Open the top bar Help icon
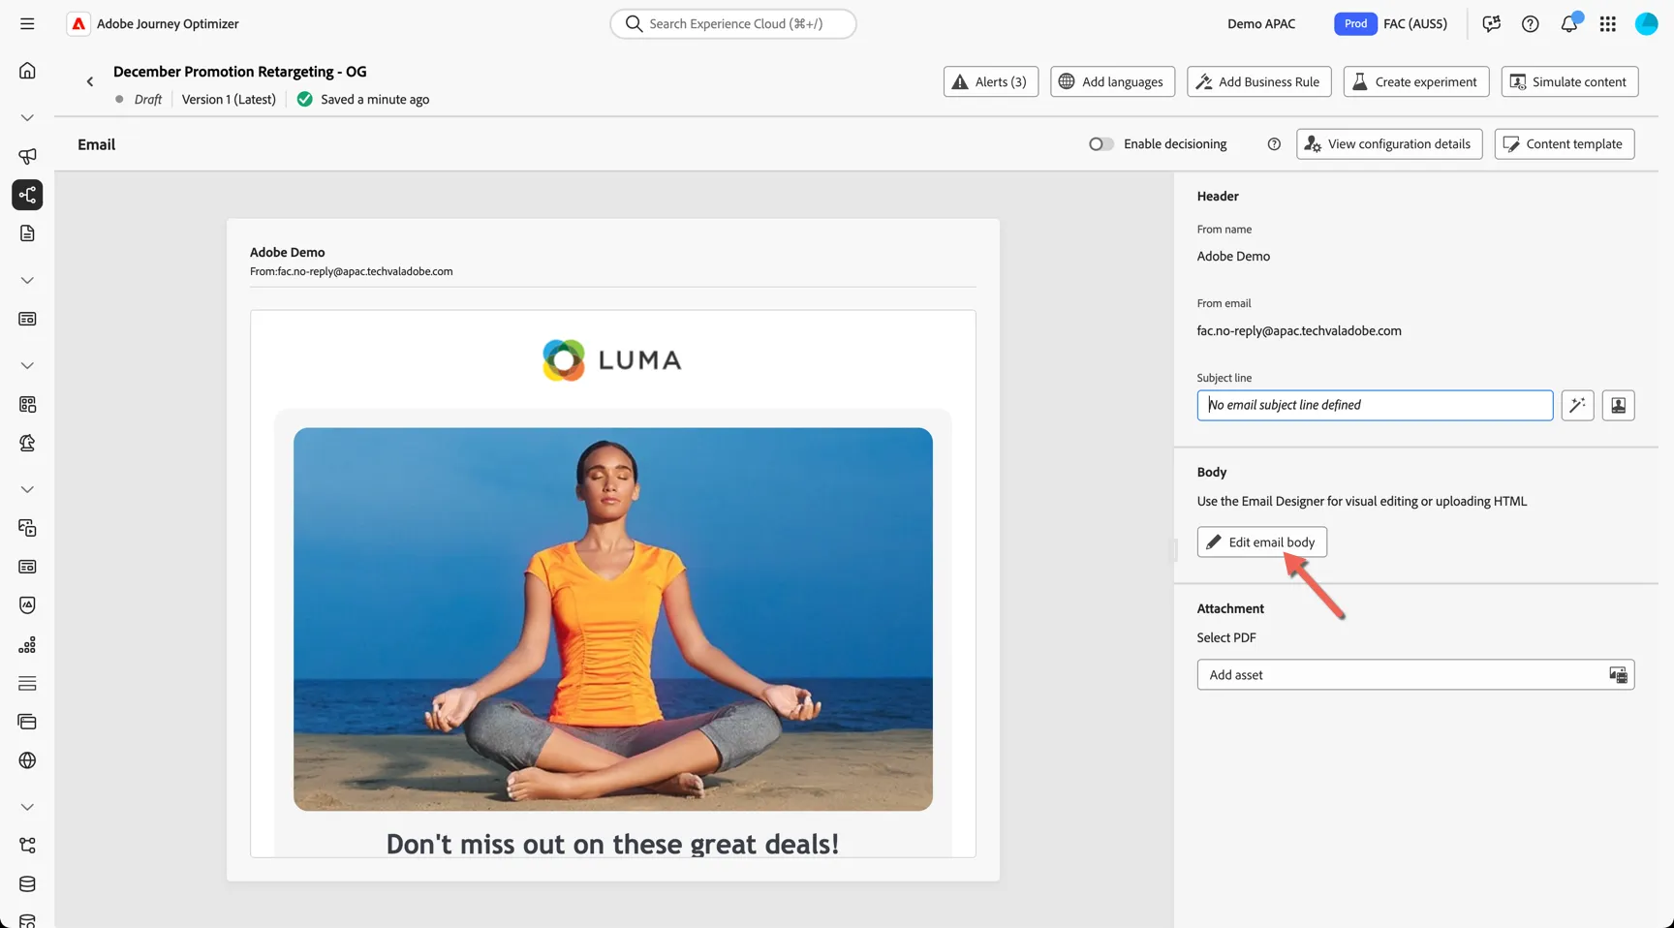 click(x=1531, y=24)
